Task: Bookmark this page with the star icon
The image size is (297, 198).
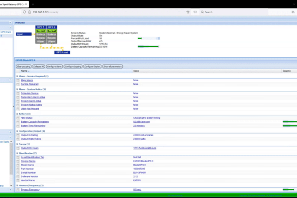Action: tap(188, 12)
